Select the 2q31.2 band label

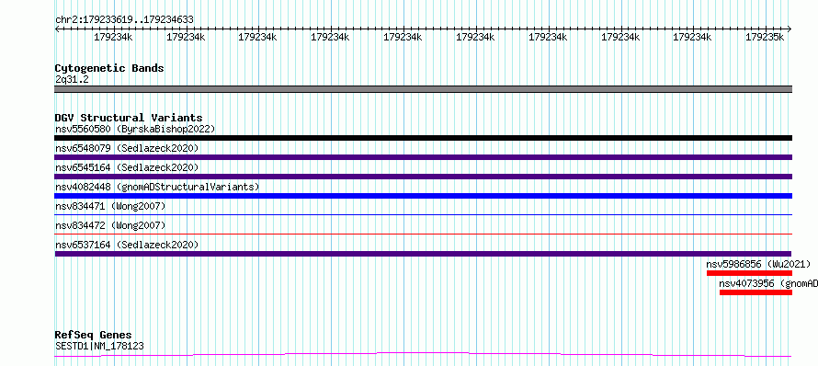pyautogui.click(x=72, y=79)
